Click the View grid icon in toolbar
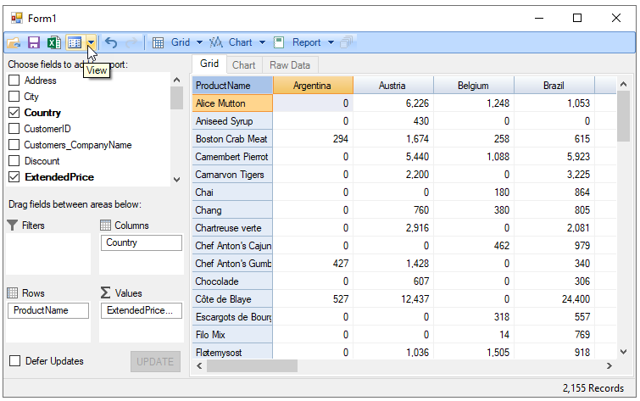The width and height of the screenshot is (640, 401). pyautogui.click(x=75, y=42)
